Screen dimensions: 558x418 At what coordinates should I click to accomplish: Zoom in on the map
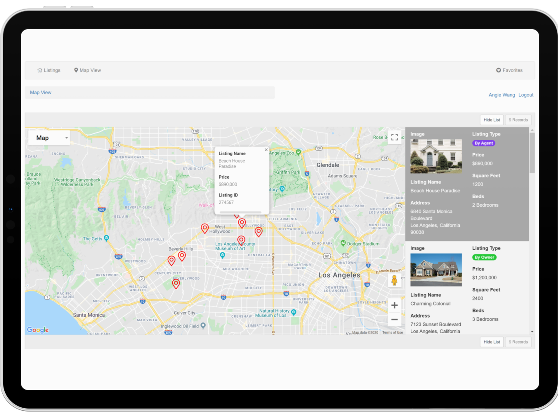(394, 305)
